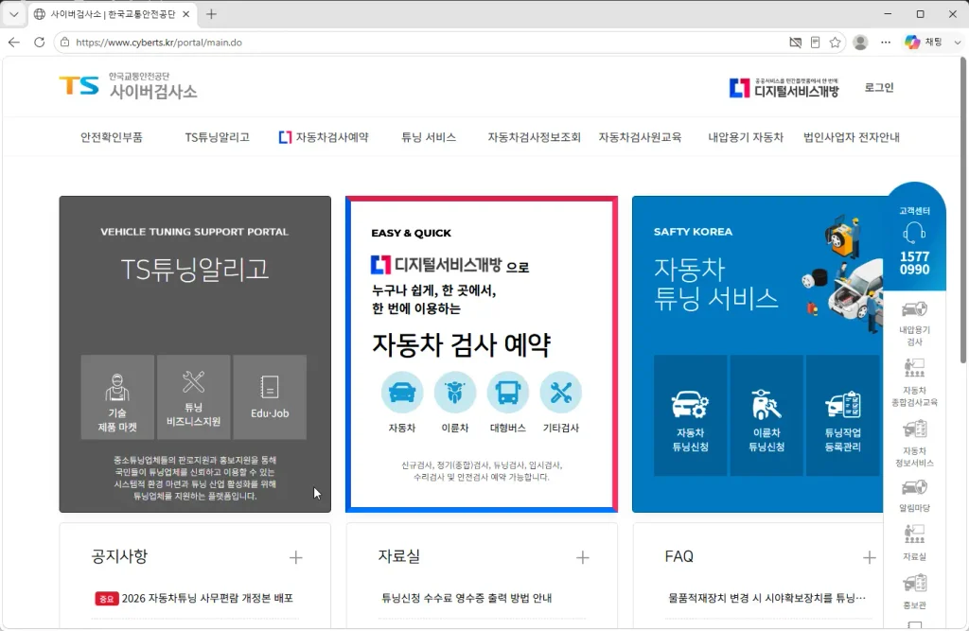Click the TS 사이버검사소 logo
Viewport: 969px width, 631px height.
click(x=128, y=86)
